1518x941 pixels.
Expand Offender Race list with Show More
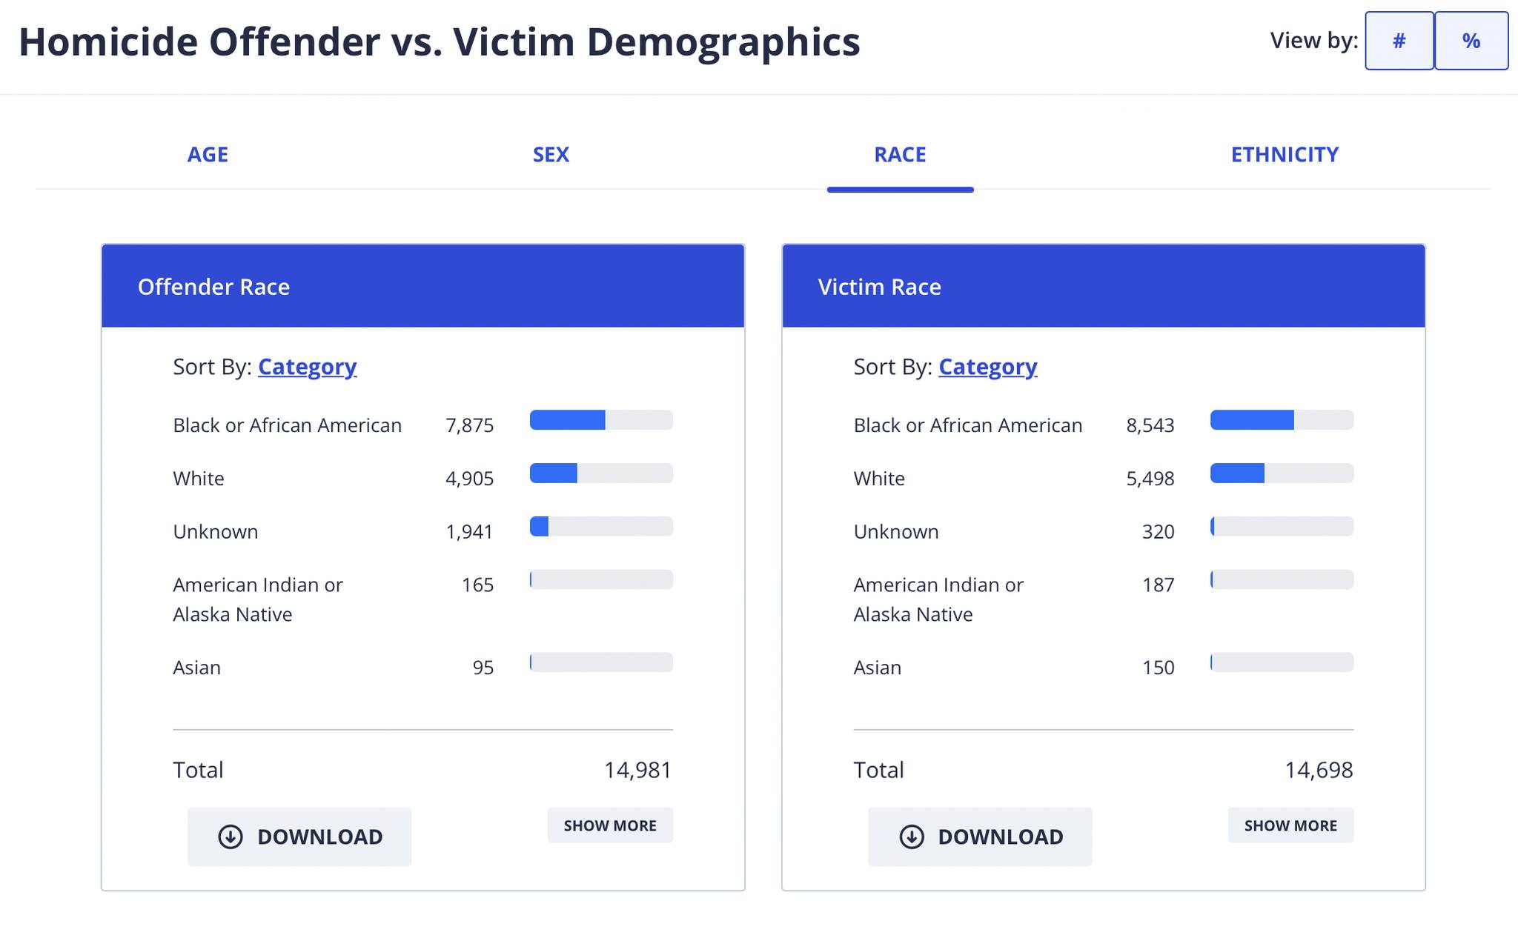click(x=609, y=825)
